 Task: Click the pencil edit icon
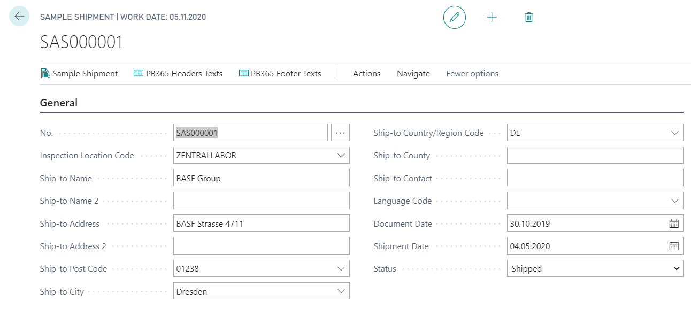coord(455,17)
